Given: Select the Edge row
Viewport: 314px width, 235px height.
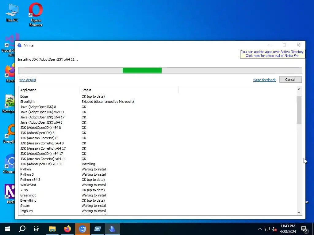Looking at the screenshot, I should [157, 96].
